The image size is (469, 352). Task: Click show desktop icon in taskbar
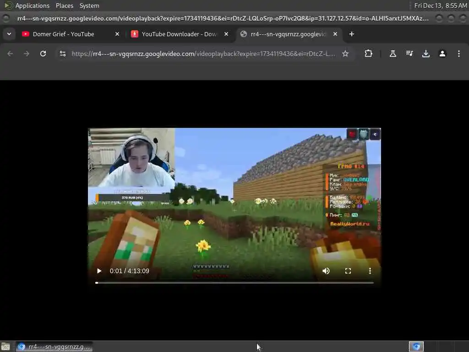pos(5,346)
